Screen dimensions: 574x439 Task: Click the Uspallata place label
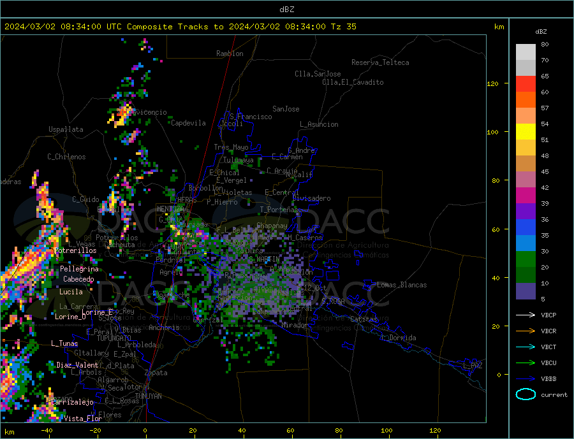[x=66, y=129]
